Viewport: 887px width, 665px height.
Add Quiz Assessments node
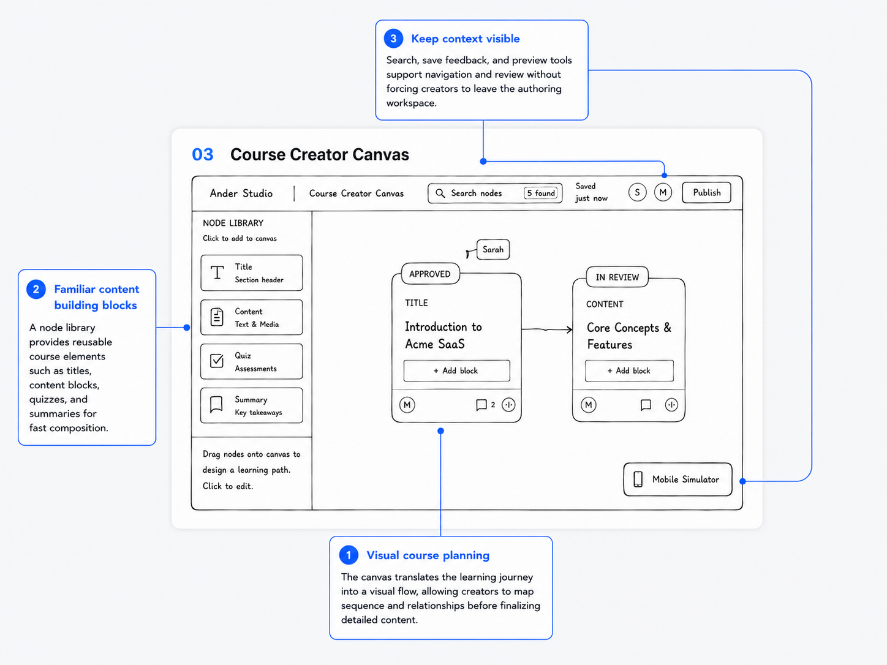pos(252,361)
